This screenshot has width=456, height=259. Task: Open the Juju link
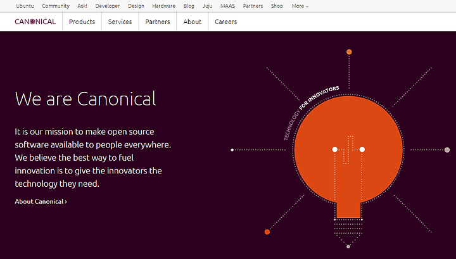(x=207, y=6)
